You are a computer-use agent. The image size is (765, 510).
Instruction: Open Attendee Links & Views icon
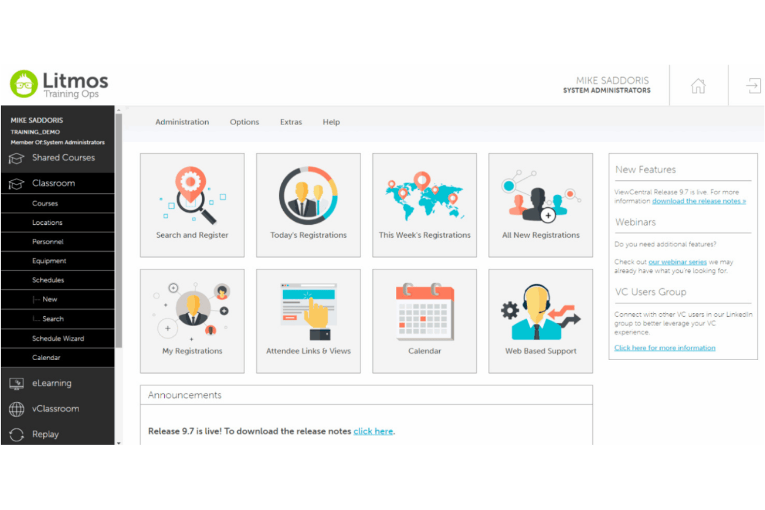(x=309, y=312)
